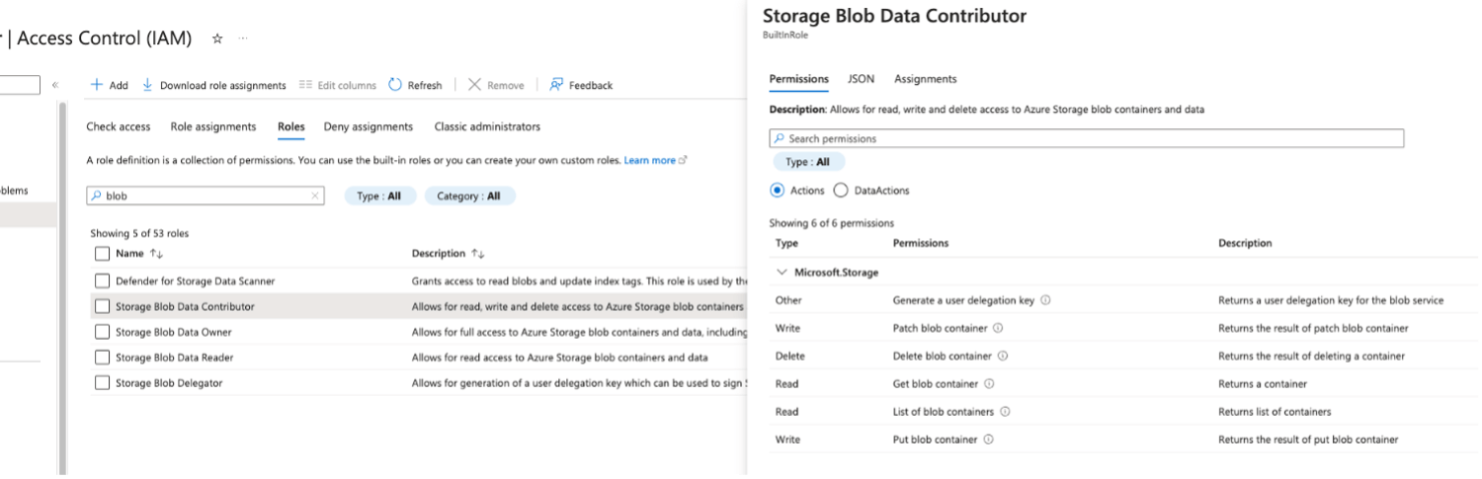Open the Storage Blob Data Reader role
This screenshot has width=1482, height=479.
coord(174,358)
